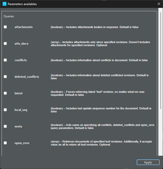This screenshot has height=169, width=163.
Task: Close the Parameters availables dialog
Action: pyautogui.click(x=159, y=4)
